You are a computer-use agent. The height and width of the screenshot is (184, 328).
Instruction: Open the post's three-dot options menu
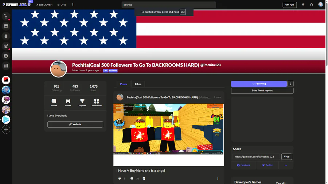[x=218, y=179]
